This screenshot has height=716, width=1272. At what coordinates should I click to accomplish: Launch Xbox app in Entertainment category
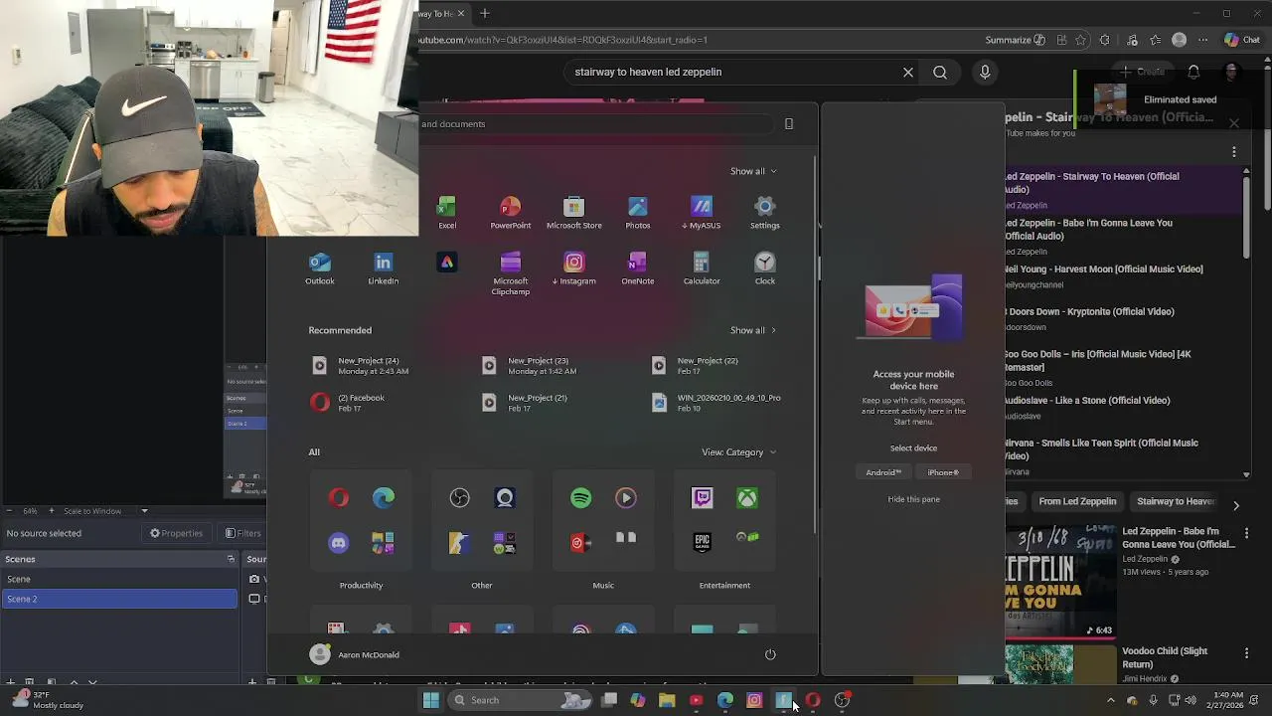[x=747, y=498]
